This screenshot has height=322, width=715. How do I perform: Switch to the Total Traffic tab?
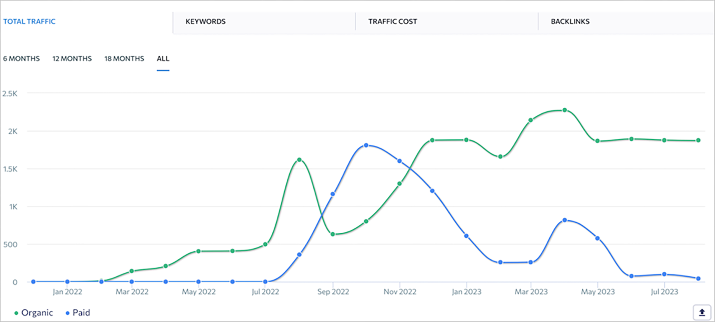point(29,21)
